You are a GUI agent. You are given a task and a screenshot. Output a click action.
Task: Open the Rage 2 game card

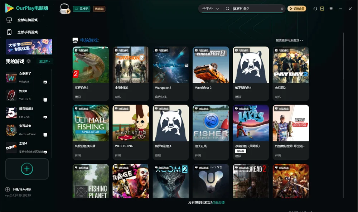point(131,181)
